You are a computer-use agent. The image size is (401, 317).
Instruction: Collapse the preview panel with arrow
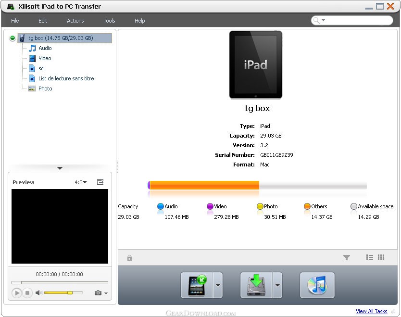[x=60, y=168]
